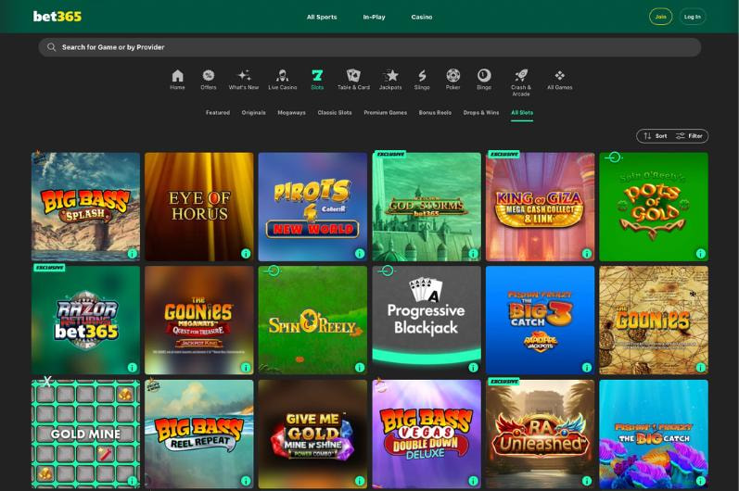Launch Pirots 4 New World

pyautogui.click(x=312, y=207)
